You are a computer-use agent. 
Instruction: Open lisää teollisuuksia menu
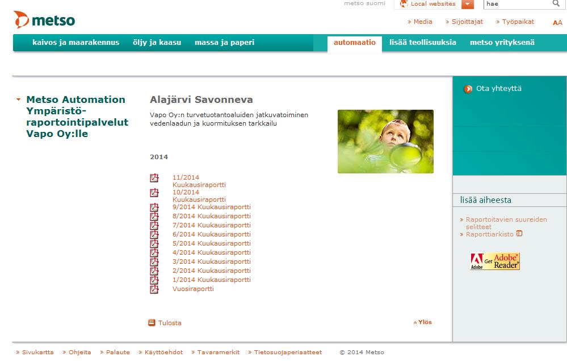423,43
